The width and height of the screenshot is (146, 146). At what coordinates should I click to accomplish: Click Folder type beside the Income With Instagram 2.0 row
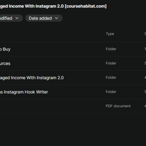(111, 77)
